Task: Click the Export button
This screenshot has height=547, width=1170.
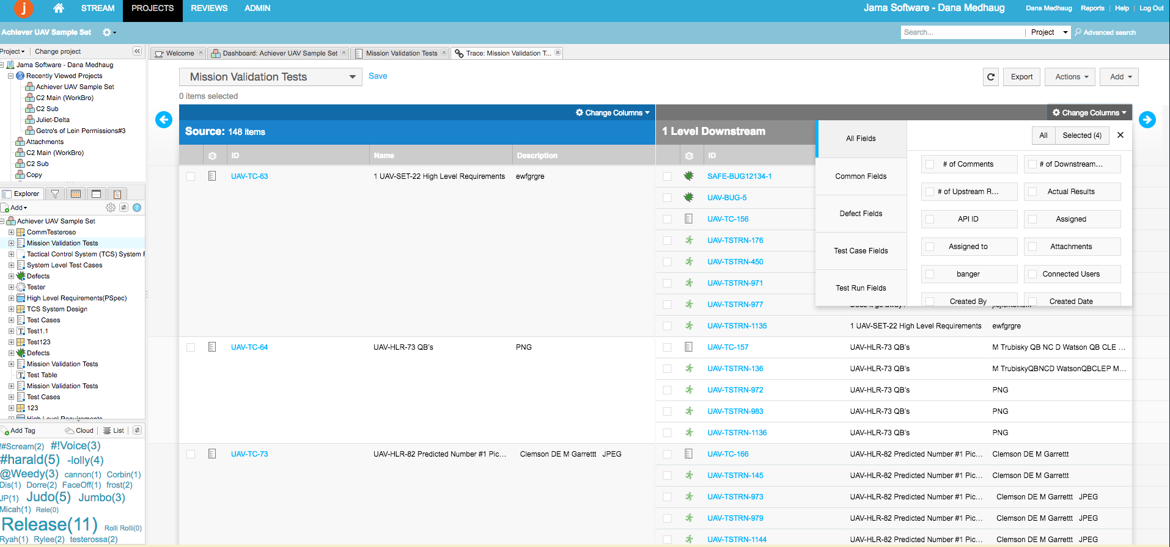Action: point(1021,77)
